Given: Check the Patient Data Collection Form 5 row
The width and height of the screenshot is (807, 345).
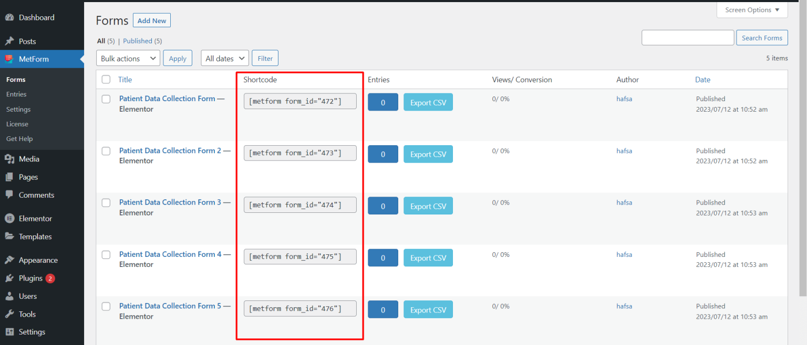Looking at the screenshot, I should tap(106, 306).
